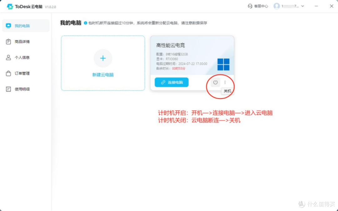Image resolution: width=338 pixels, height=211 pixels.
Task: Click the 连接电脑 button
Action: pos(172,82)
